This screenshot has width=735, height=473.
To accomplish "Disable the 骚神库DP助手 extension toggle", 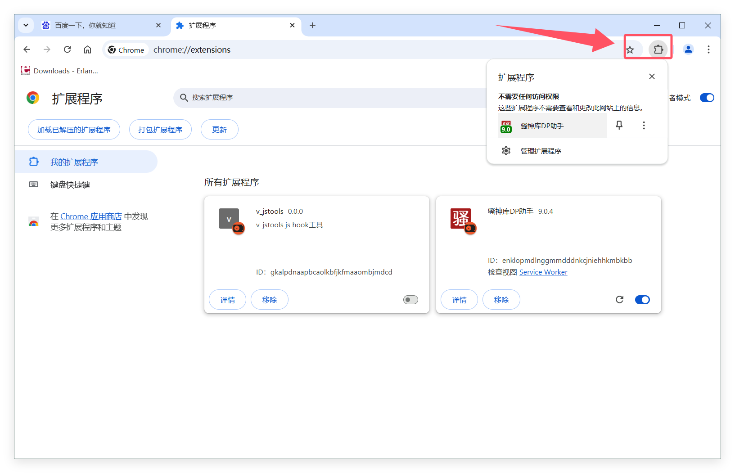I will [642, 300].
